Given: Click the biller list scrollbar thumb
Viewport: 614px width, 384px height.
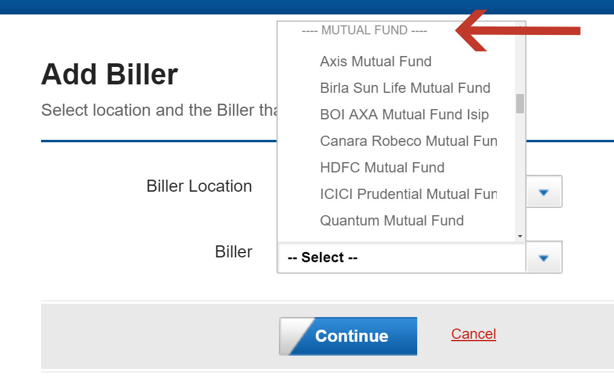Looking at the screenshot, I should [x=520, y=104].
